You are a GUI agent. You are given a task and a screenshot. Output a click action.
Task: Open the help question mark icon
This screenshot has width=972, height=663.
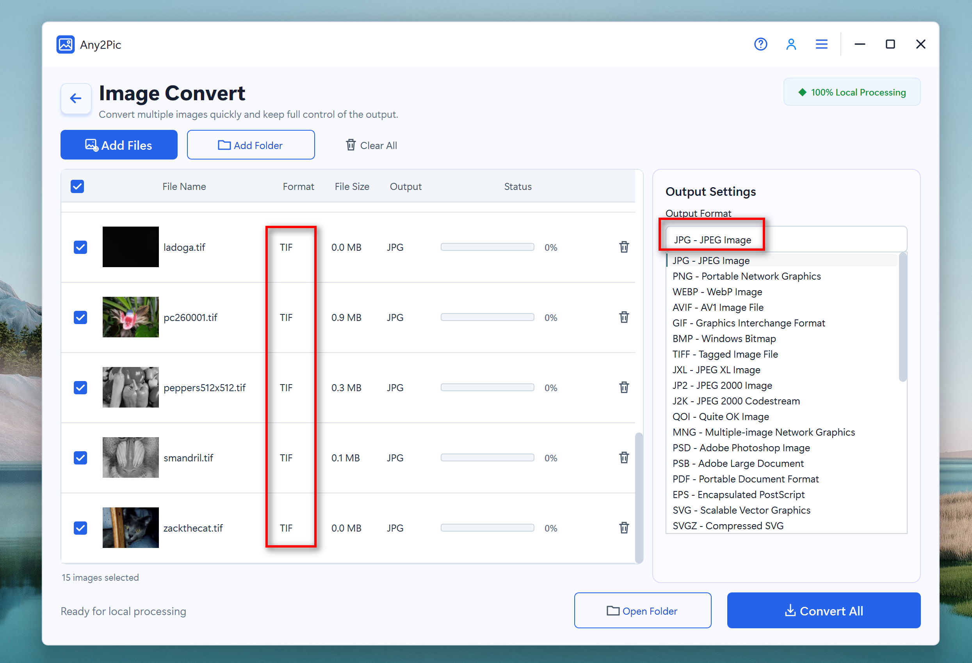click(760, 44)
